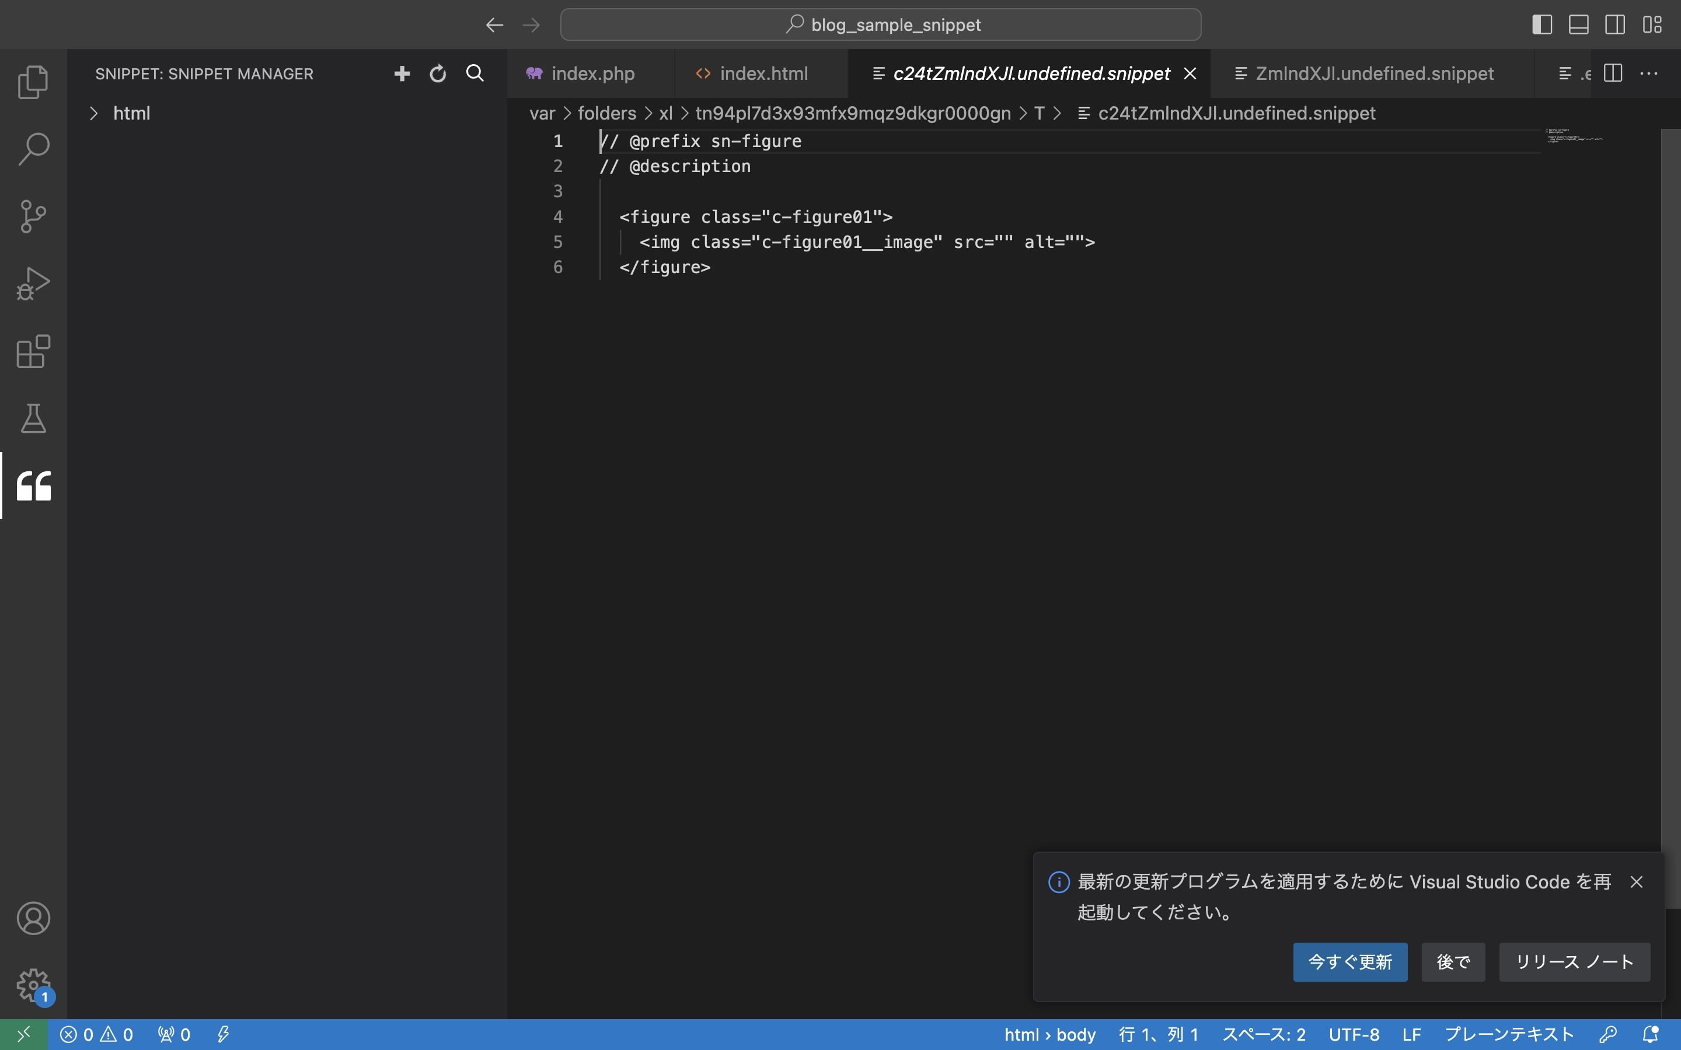Toggle the primary side bar visibility
1681x1050 pixels.
click(1542, 25)
